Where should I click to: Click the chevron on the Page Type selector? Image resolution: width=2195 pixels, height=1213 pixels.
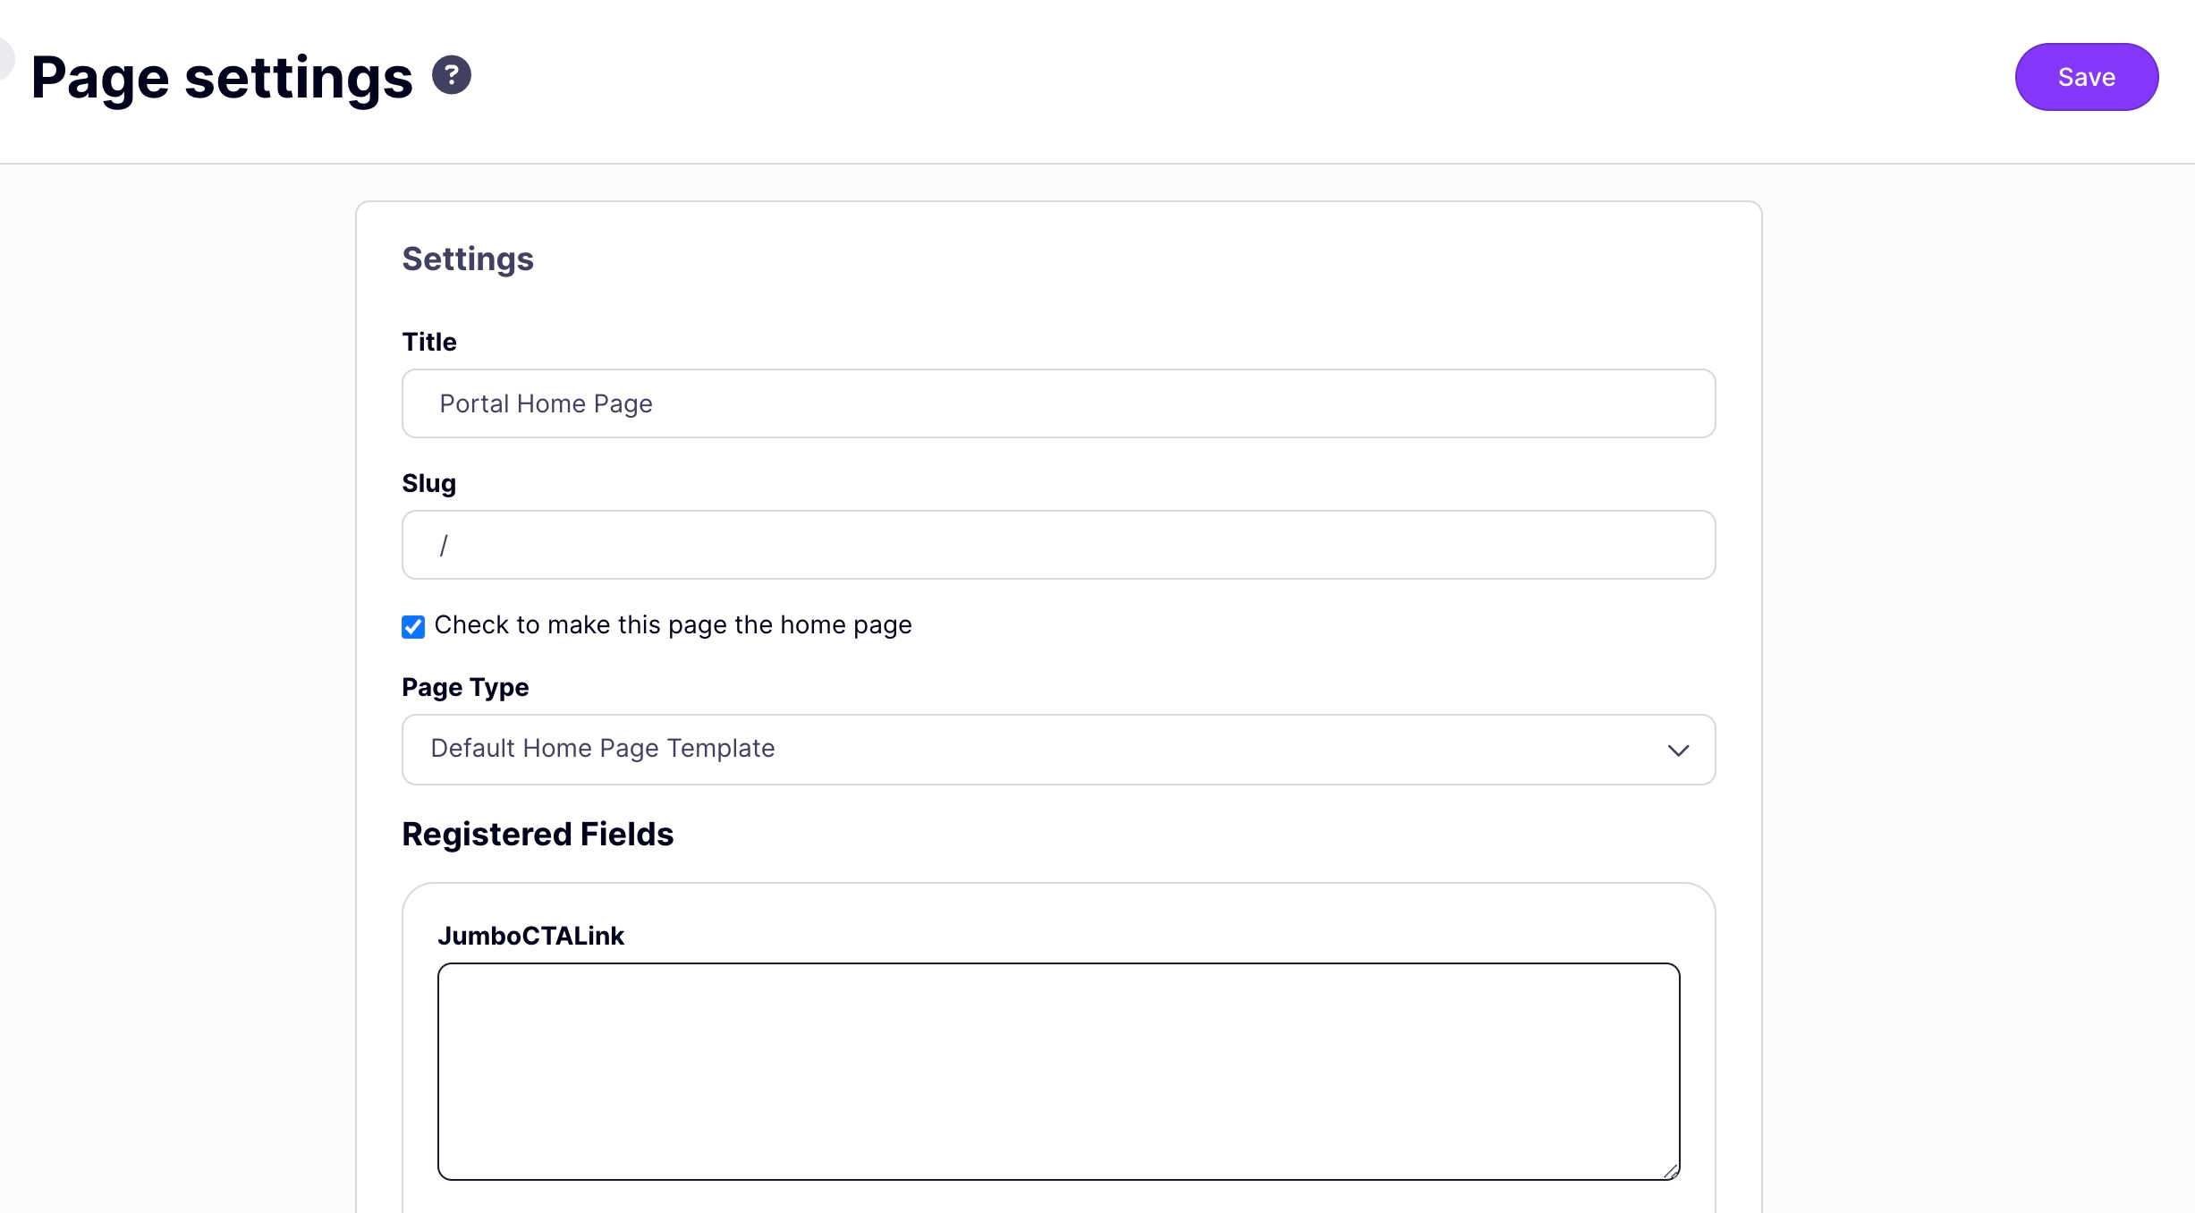pos(1679,751)
